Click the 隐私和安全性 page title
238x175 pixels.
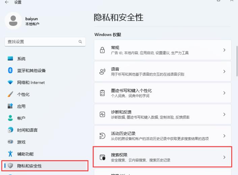pos(119,17)
